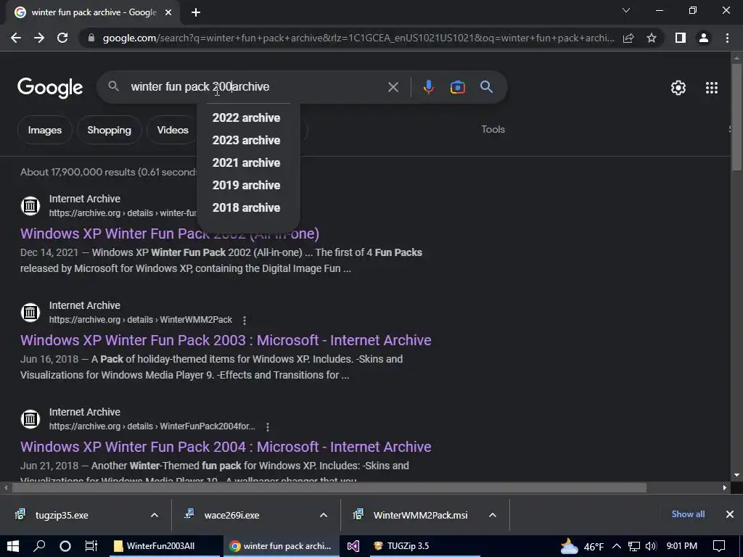Image resolution: width=743 pixels, height=557 pixels.
Task: Open the Chrome side panel
Action: 681,38
